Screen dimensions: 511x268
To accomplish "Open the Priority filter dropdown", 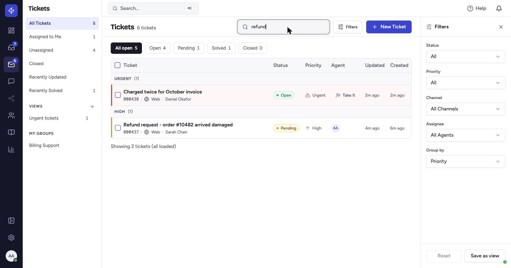I will click(466, 83).
